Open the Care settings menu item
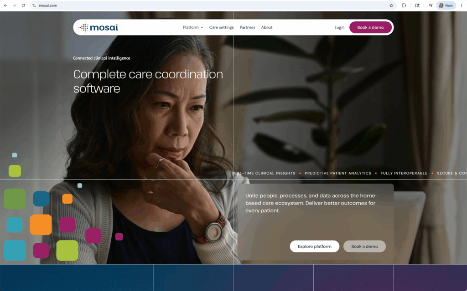467x291 pixels. (221, 27)
